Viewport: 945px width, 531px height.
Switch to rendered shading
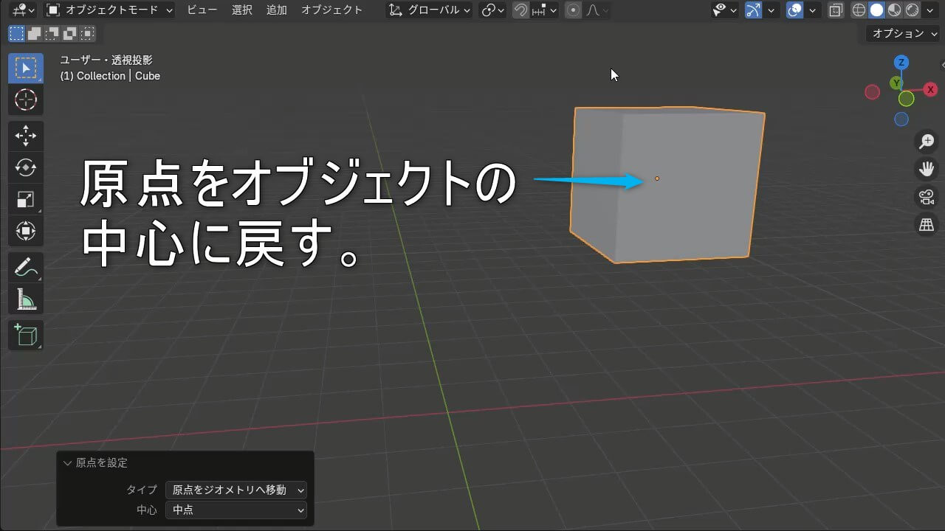tap(912, 10)
